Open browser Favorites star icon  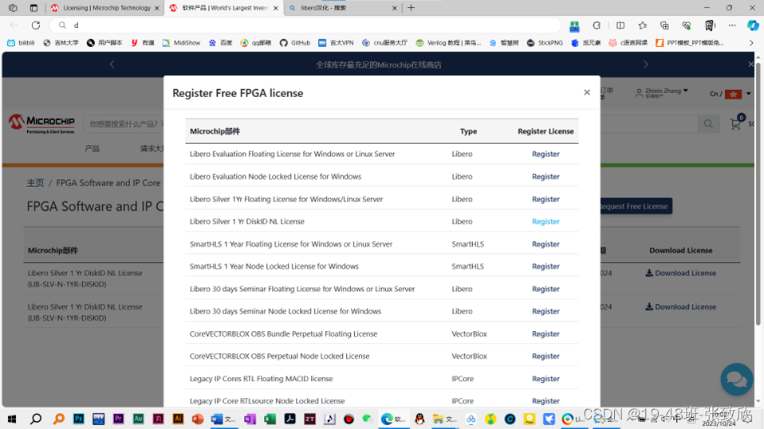tap(643, 25)
